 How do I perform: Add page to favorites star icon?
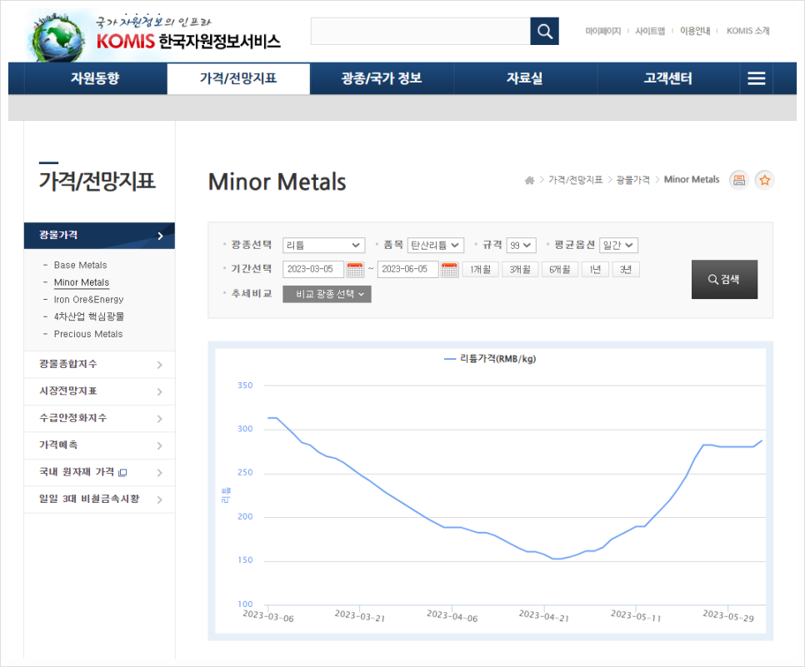tap(764, 180)
